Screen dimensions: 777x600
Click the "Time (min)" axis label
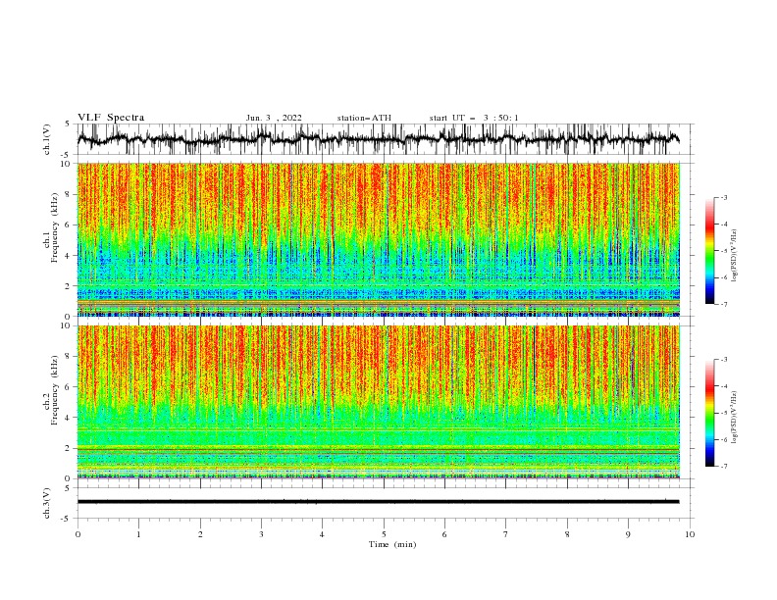(392, 544)
